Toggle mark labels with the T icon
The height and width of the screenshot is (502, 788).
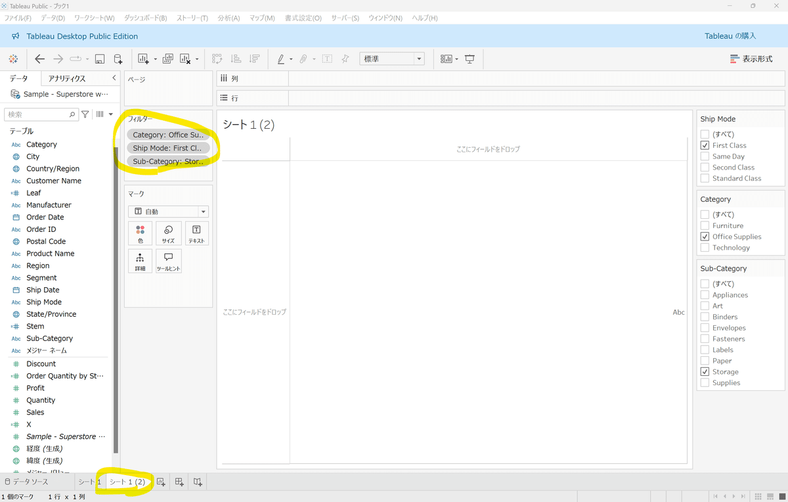point(327,59)
